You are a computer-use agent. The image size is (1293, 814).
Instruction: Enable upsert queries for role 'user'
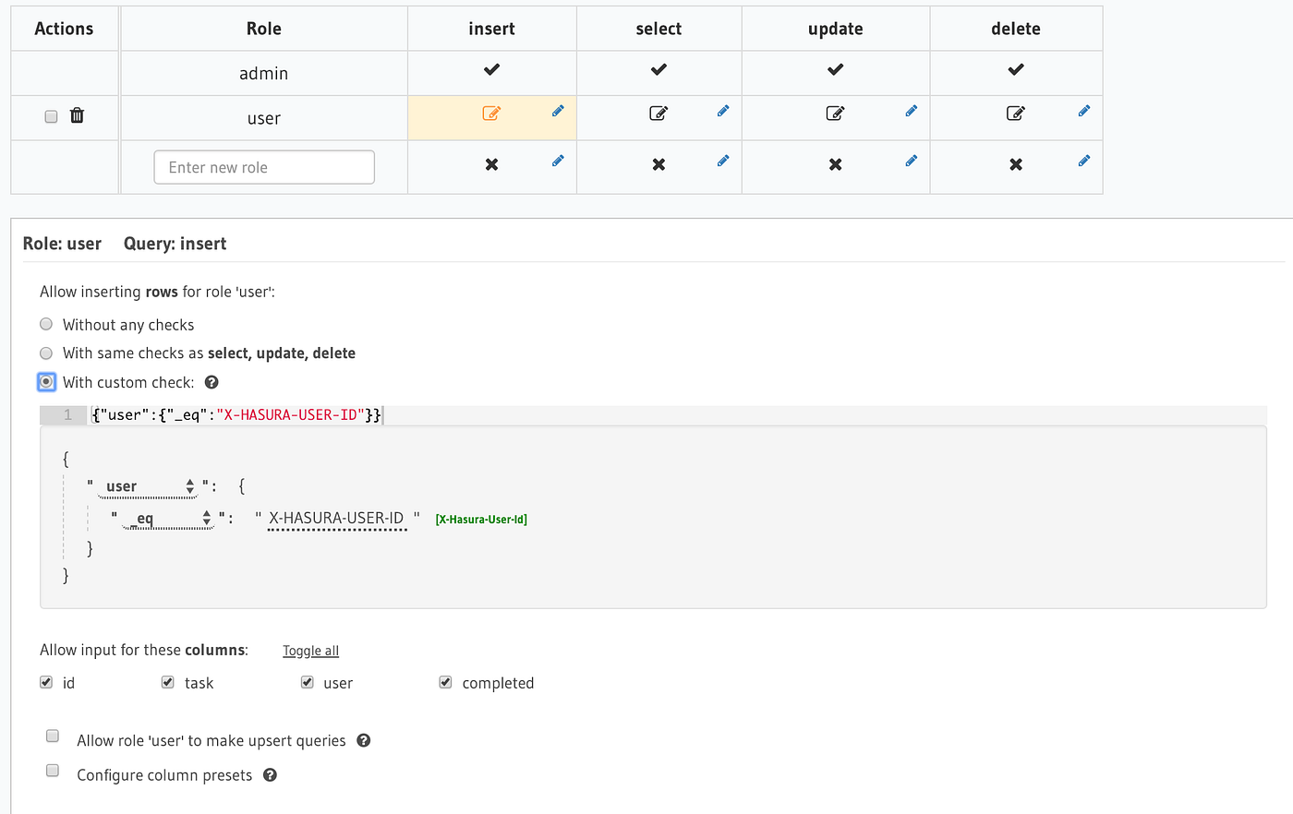52,735
